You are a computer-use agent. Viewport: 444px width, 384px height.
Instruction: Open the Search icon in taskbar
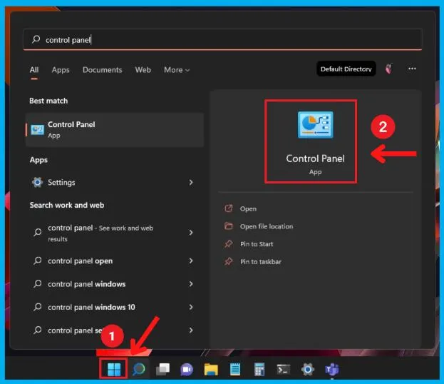[139, 369]
